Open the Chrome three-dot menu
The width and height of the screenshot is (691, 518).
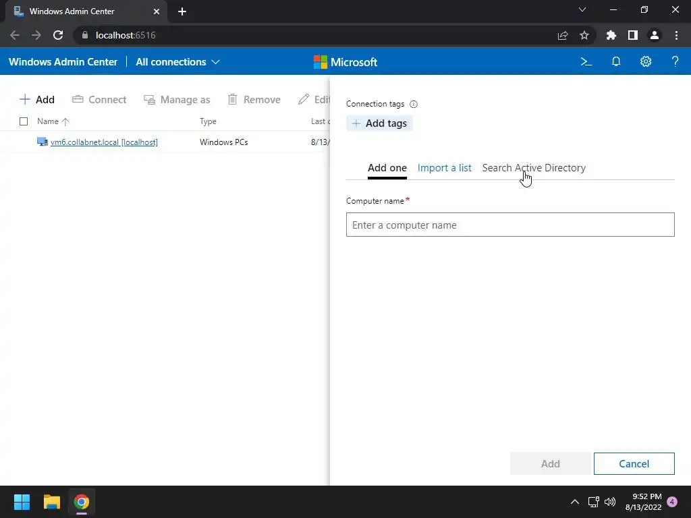676,35
